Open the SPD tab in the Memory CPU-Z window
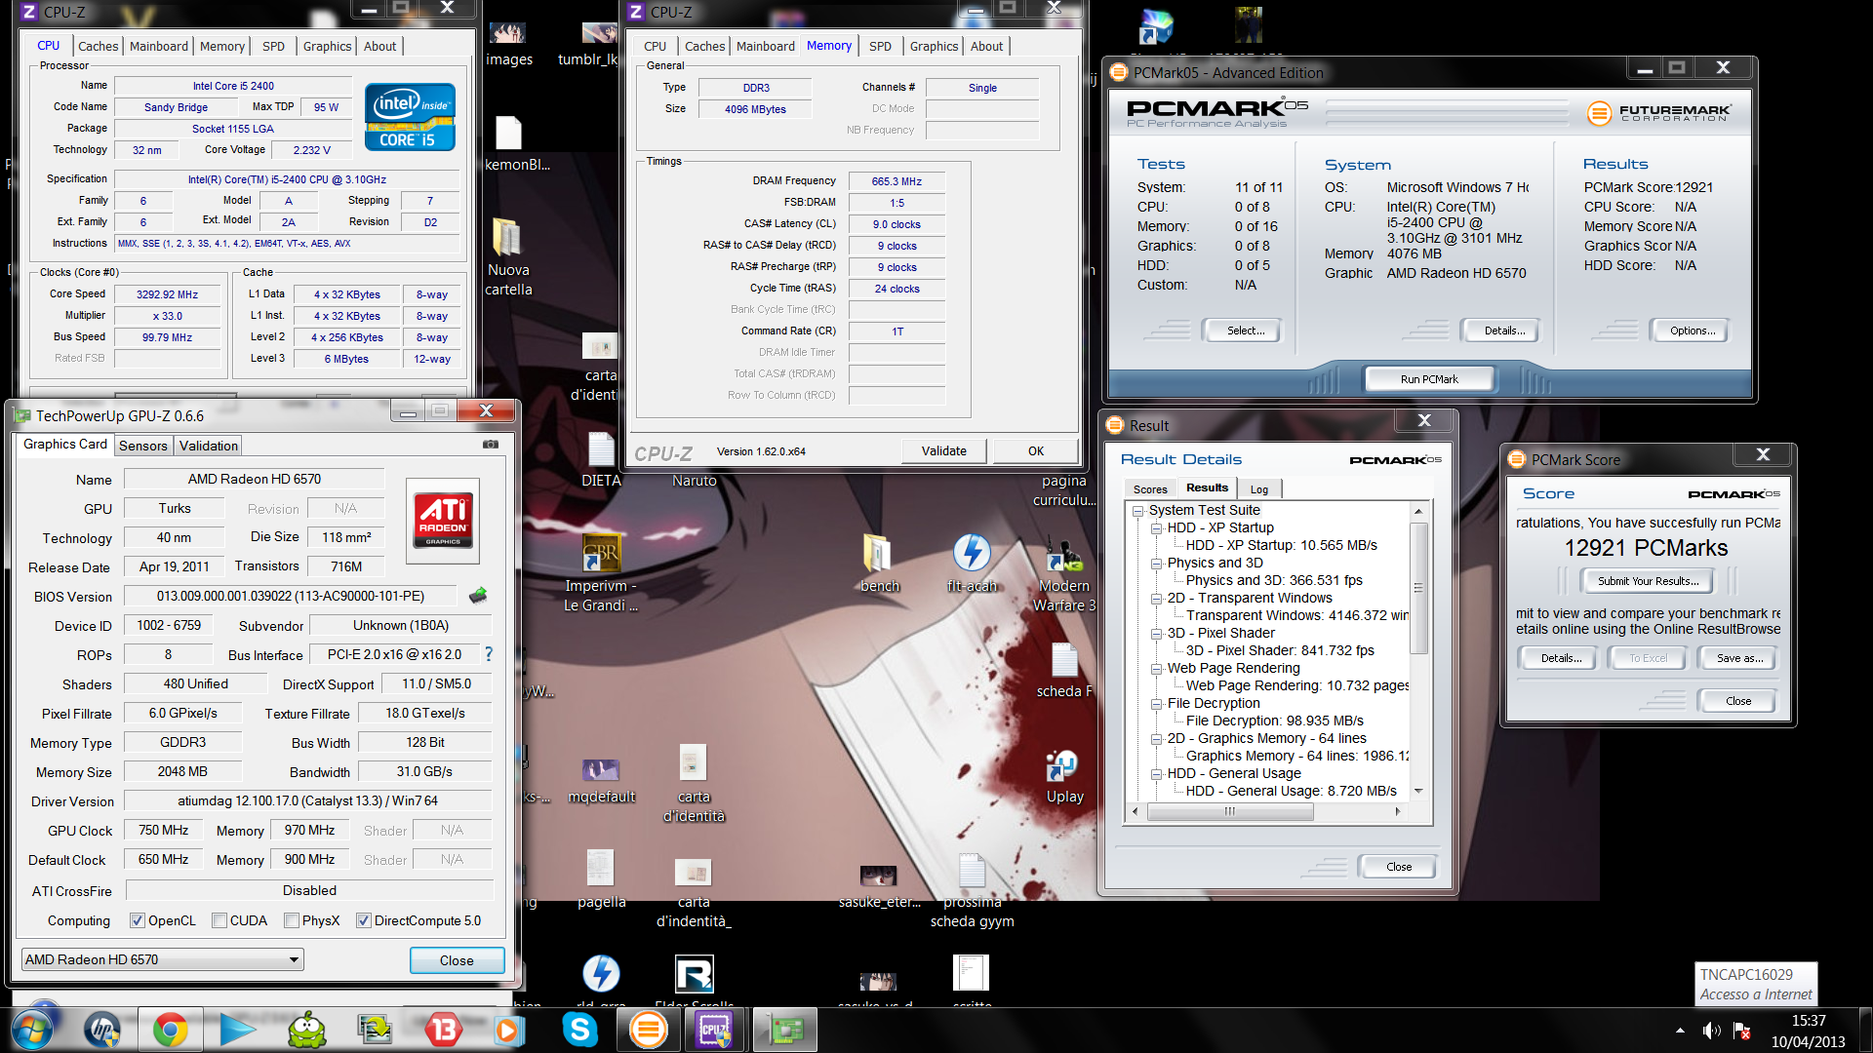Image resolution: width=1873 pixels, height=1053 pixels. 880,46
